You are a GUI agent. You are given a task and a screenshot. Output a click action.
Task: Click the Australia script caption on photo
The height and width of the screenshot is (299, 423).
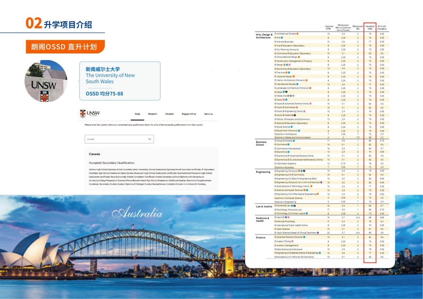(137, 212)
